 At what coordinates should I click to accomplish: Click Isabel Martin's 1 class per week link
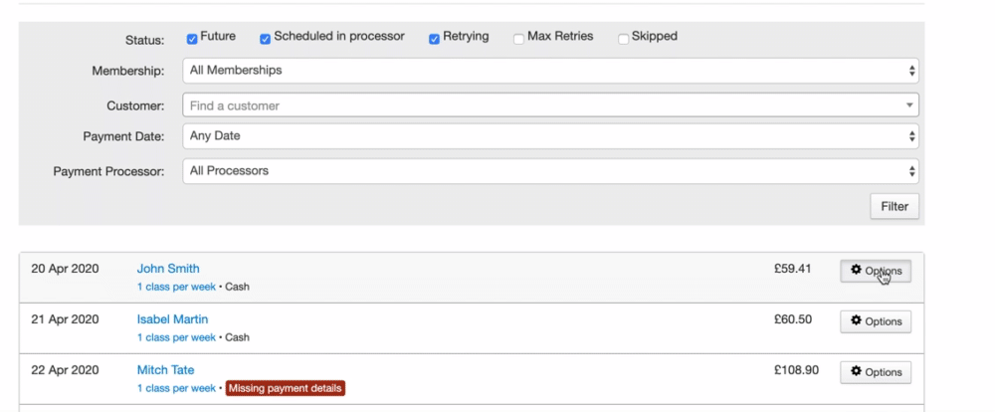point(176,337)
